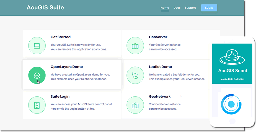Click 'We have created a Leafelt demo for you.'
The width and height of the screenshot is (256, 132).
174,74
